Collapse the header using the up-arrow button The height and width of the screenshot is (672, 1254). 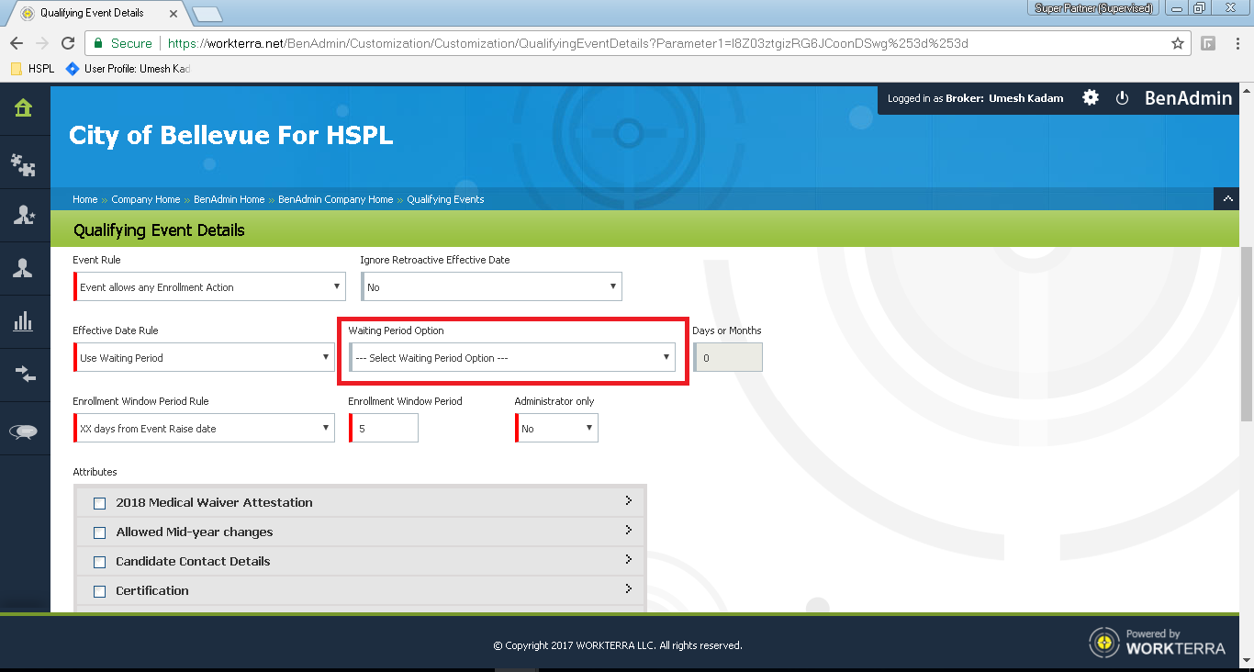(x=1226, y=198)
